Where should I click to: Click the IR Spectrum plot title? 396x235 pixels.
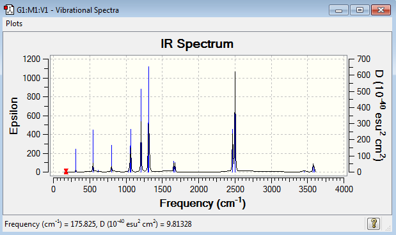197,44
